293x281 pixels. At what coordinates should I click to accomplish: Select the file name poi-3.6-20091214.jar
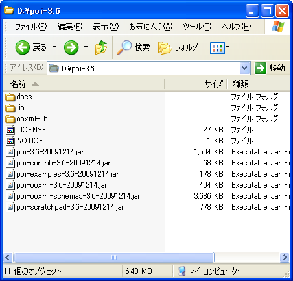50,152
